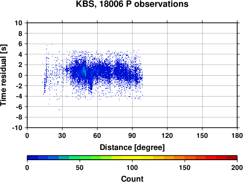Select the dark blue start of colorbar
Image resolution: width=243 pixels, height=182 pixels.
pos(33,158)
